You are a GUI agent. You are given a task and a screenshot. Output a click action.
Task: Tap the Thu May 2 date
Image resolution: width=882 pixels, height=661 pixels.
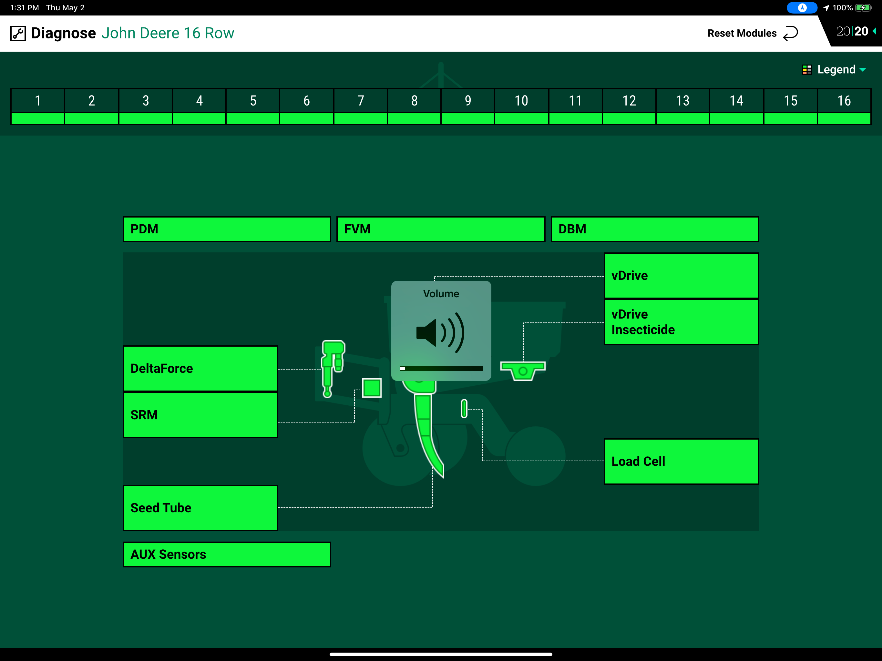pos(66,7)
